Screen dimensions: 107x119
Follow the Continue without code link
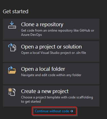54,111
